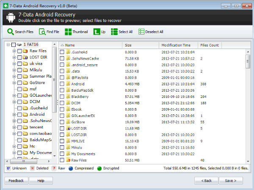Click the Compressed blue ball icon
Screen dimensions: 254x190
coord(71,168)
